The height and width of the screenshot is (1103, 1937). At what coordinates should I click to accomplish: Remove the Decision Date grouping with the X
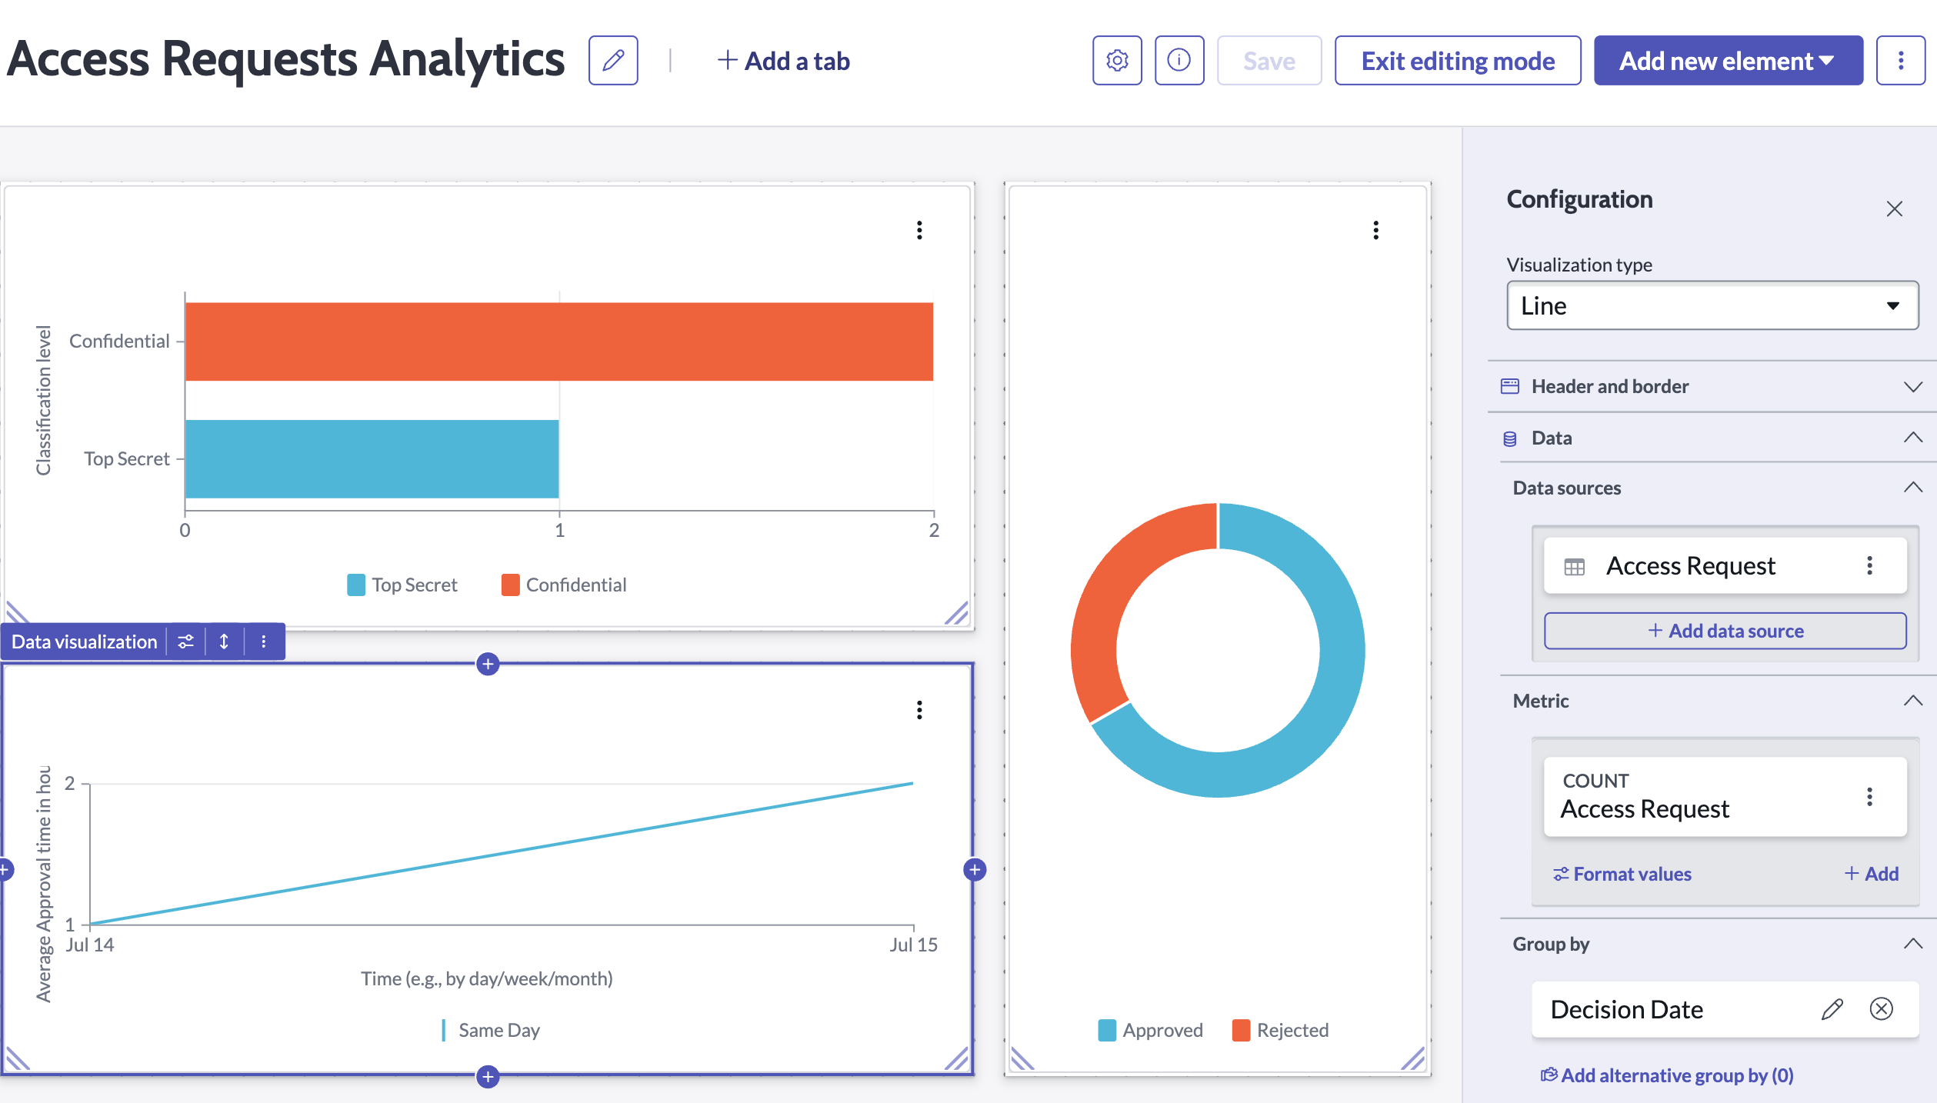tap(1882, 1009)
